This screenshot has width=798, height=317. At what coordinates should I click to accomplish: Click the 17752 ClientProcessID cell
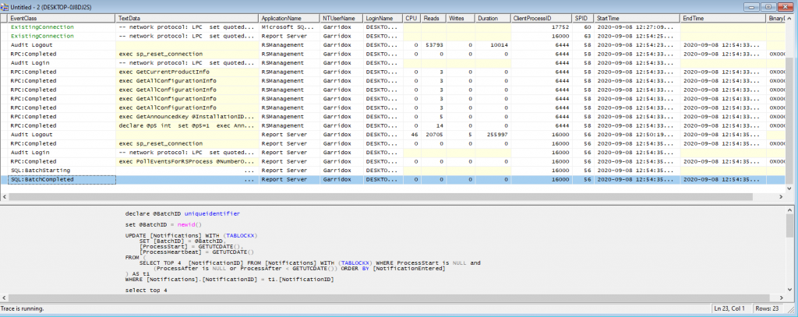542,27
